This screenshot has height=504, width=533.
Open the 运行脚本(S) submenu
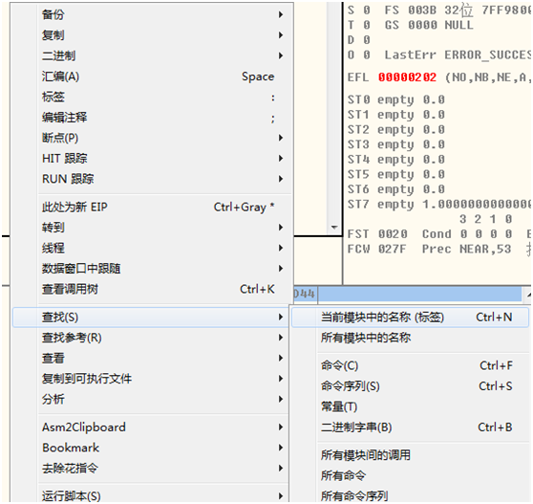(151, 495)
